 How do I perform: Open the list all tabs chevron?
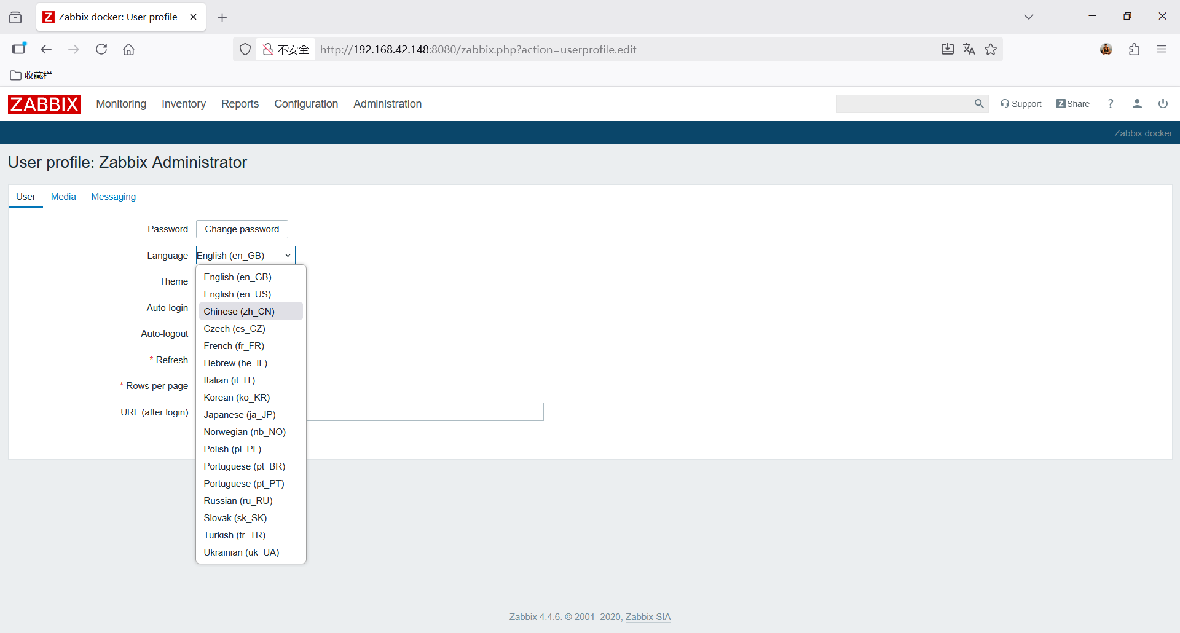coord(1029,17)
